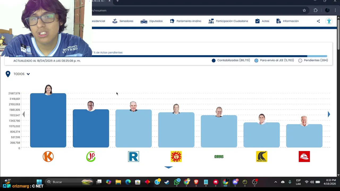The width and height of the screenshot is (340, 191).
Task: Click the Para envío al JEE legend dot
Action: point(256,60)
